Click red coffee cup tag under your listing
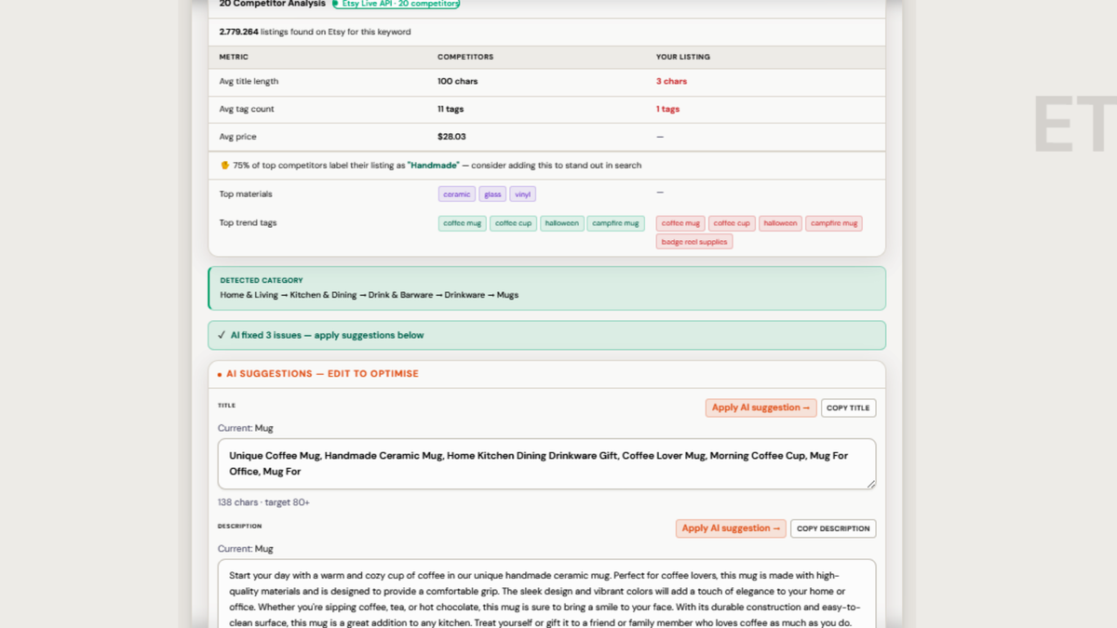This screenshot has width=1117, height=628. coord(732,223)
